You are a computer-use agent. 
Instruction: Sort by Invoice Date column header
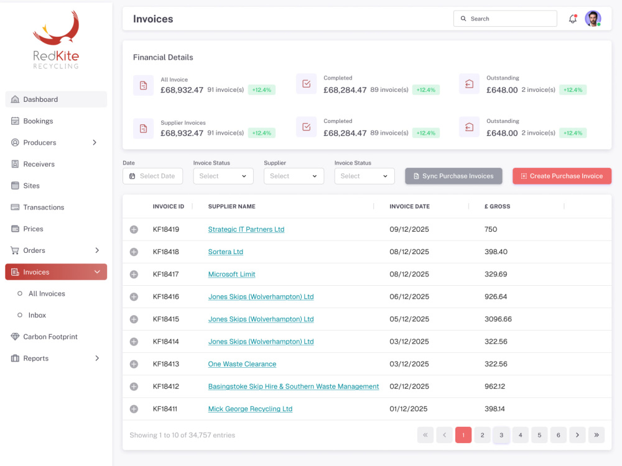click(x=409, y=206)
